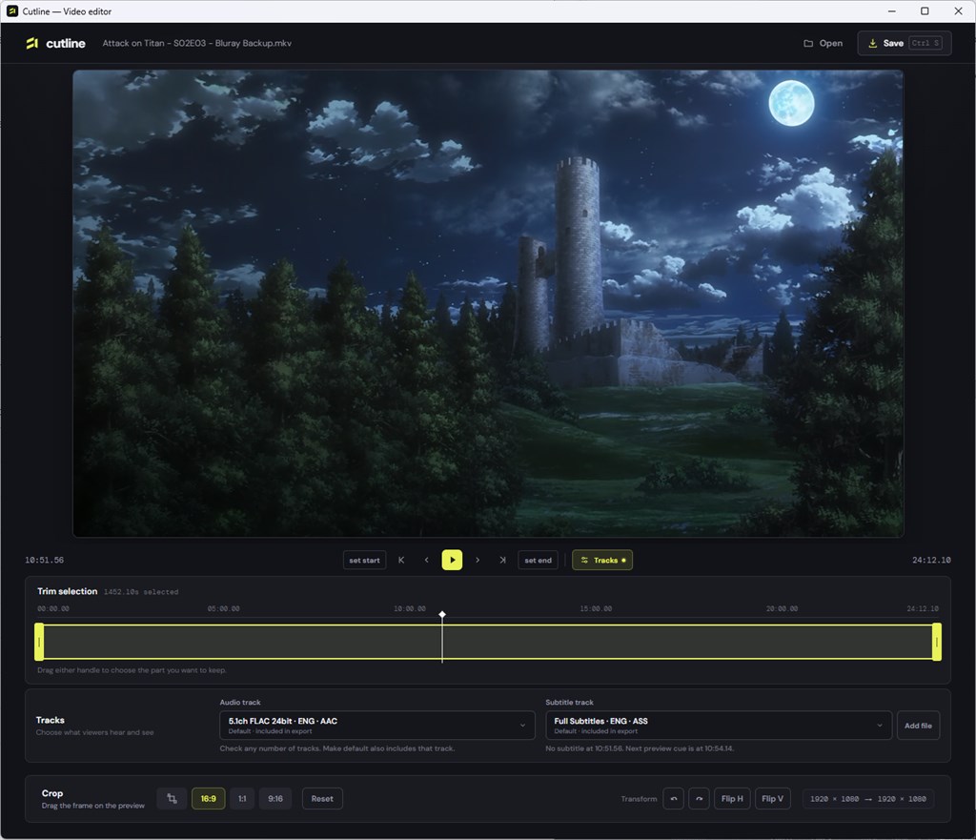Click the total duration 24:12.10 beside playback controls
This screenshot has width=976, height=840.
pyautogui.click(x=931, y=560)
